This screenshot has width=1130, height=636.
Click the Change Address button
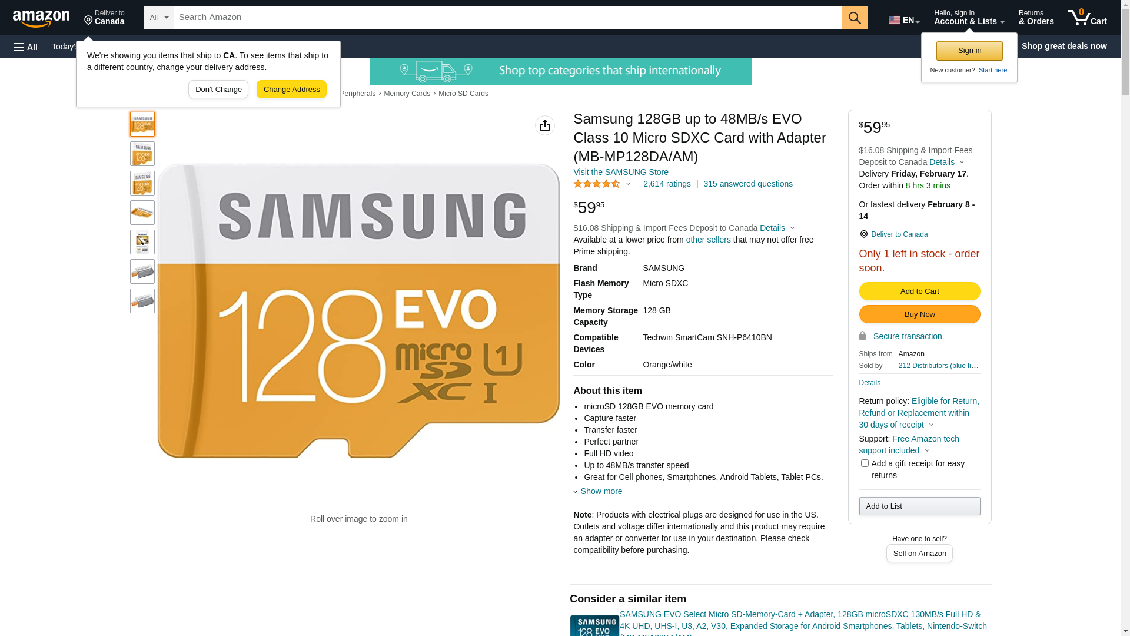click(291, 90)
